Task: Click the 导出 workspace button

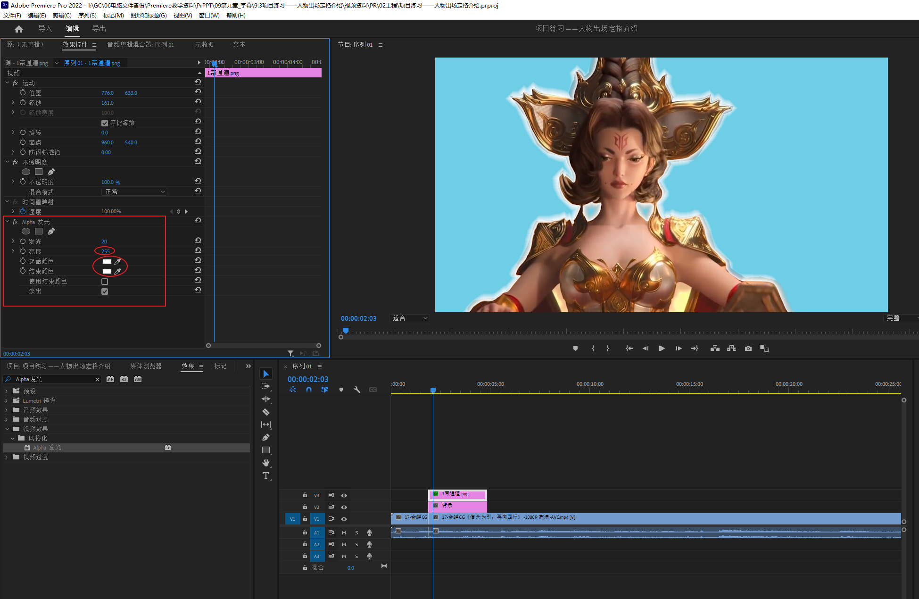Action: point(99,29)
